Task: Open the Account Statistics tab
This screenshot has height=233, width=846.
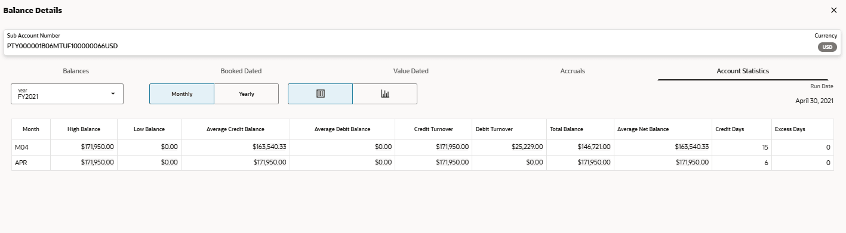Action: [743, 71]
